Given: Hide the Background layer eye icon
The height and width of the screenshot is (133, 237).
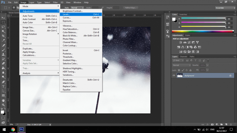Looking at the screenshot, I should point(174,75).
